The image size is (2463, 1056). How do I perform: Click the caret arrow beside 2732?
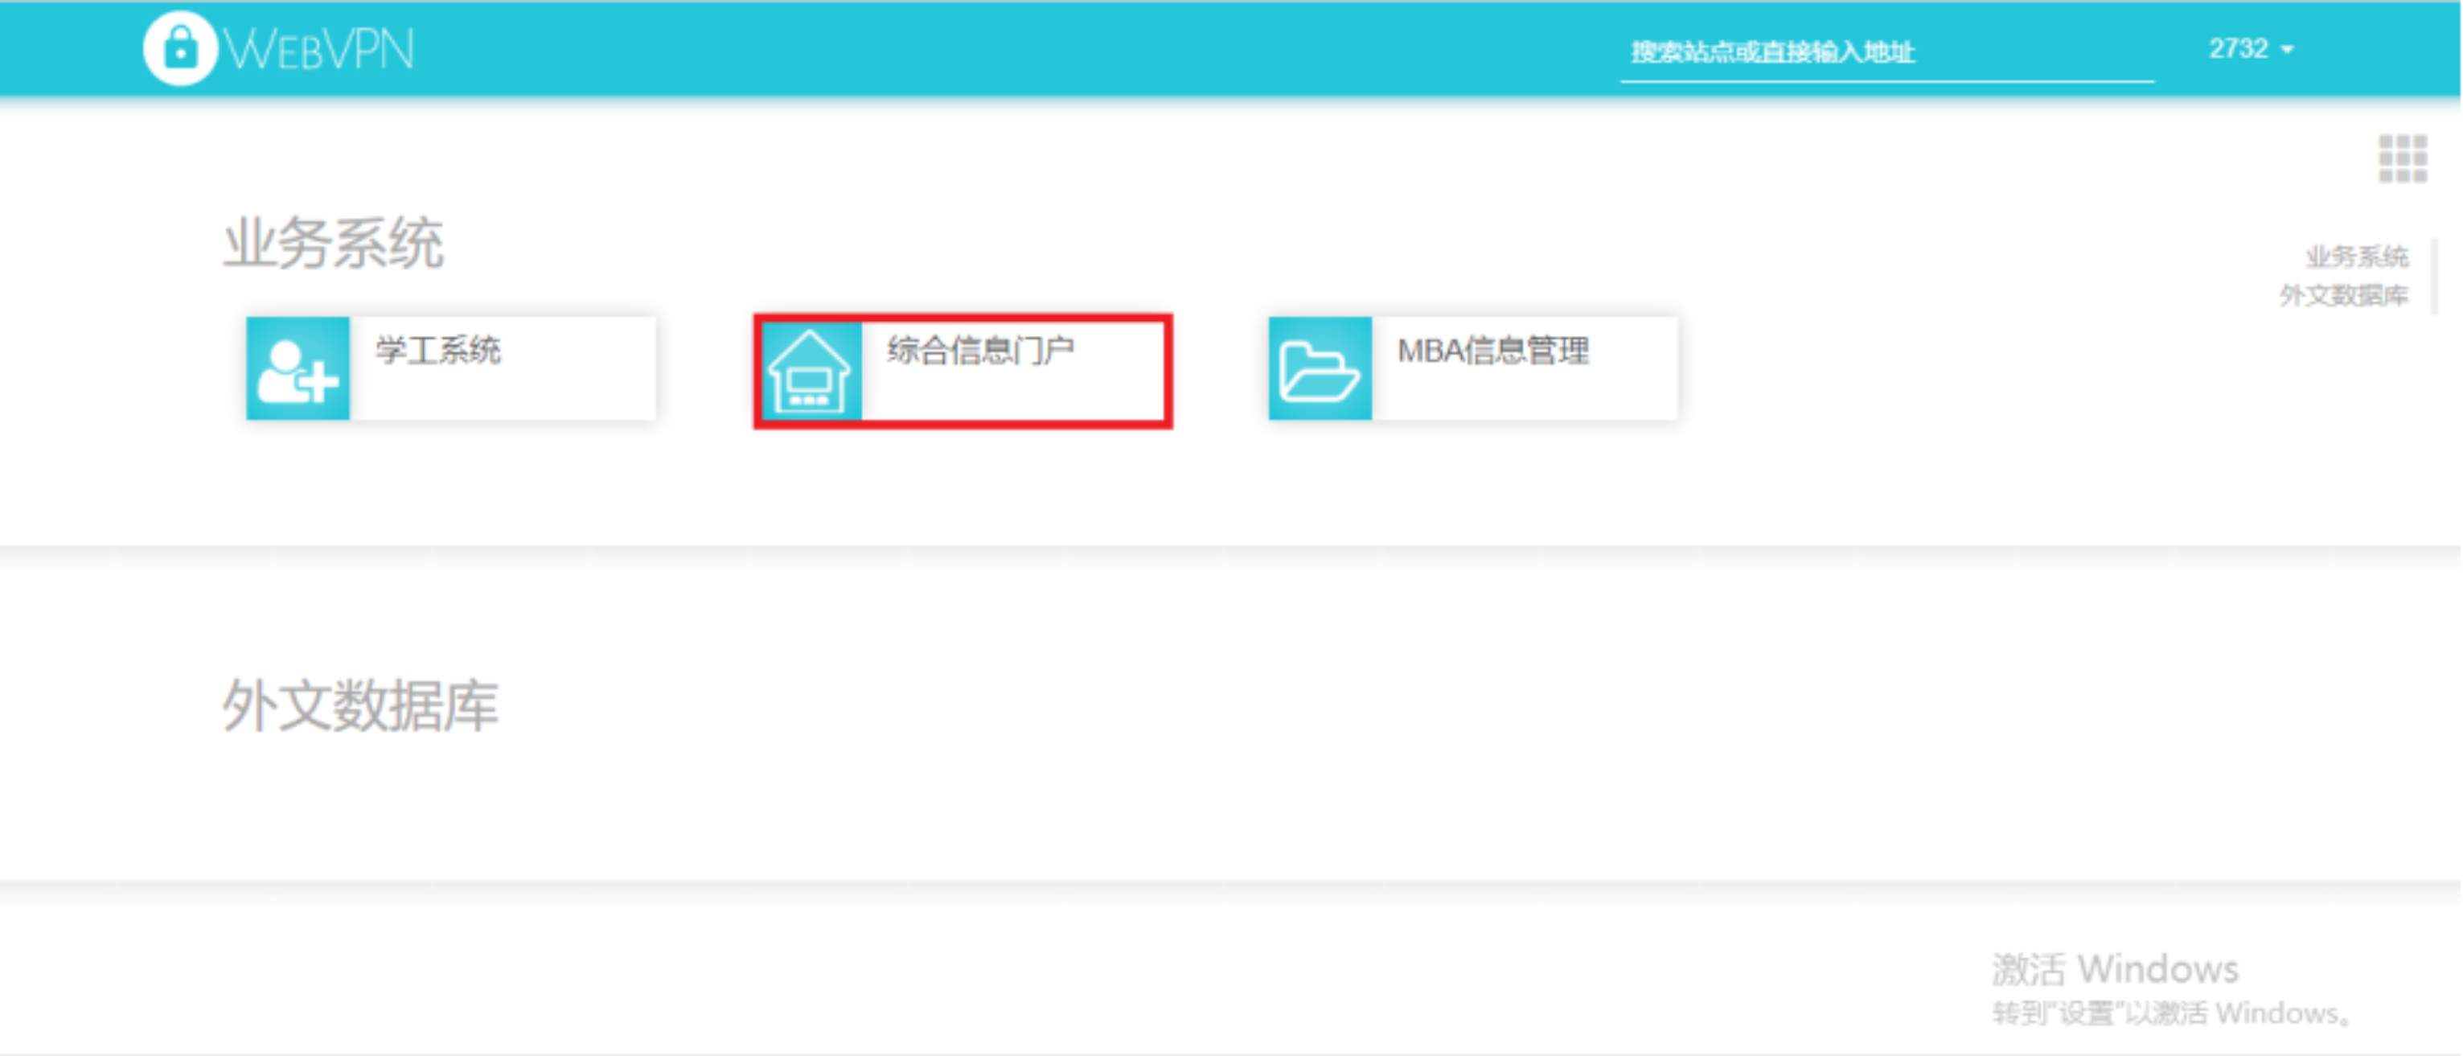click(2287, 50)
